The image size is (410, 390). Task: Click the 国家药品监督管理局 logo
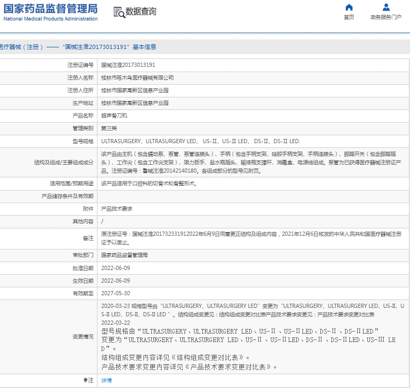51,8
